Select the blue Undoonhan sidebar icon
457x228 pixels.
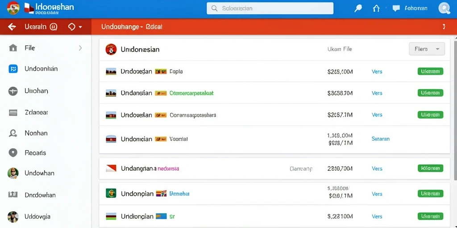coord(13,69)
